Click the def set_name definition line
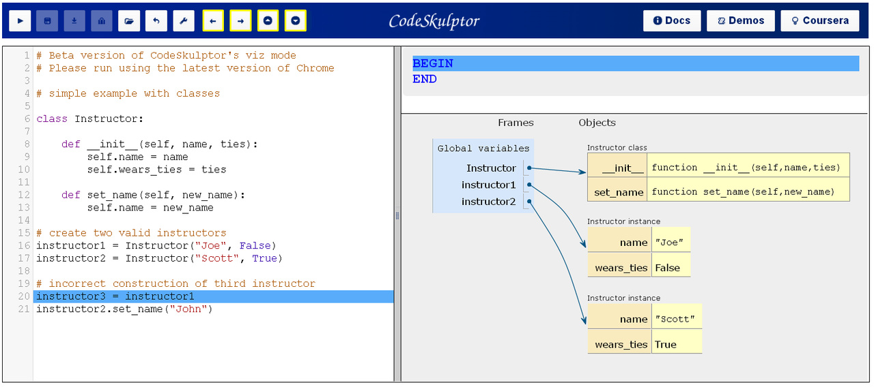 153,195
